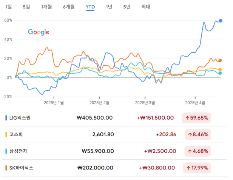
Task: Select the 5년 range tab
Action: click(x=127, y=7)
